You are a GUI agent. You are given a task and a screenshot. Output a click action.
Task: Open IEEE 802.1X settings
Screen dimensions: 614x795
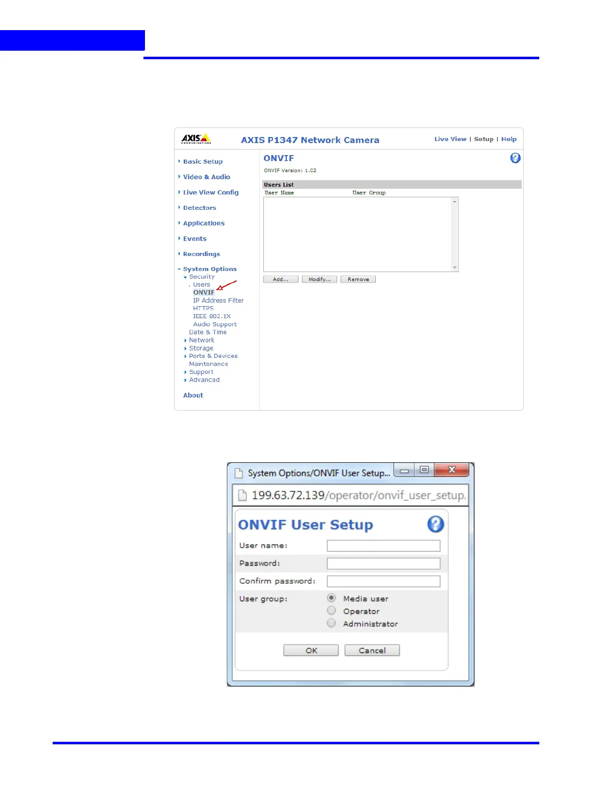(x=212, y=317)
